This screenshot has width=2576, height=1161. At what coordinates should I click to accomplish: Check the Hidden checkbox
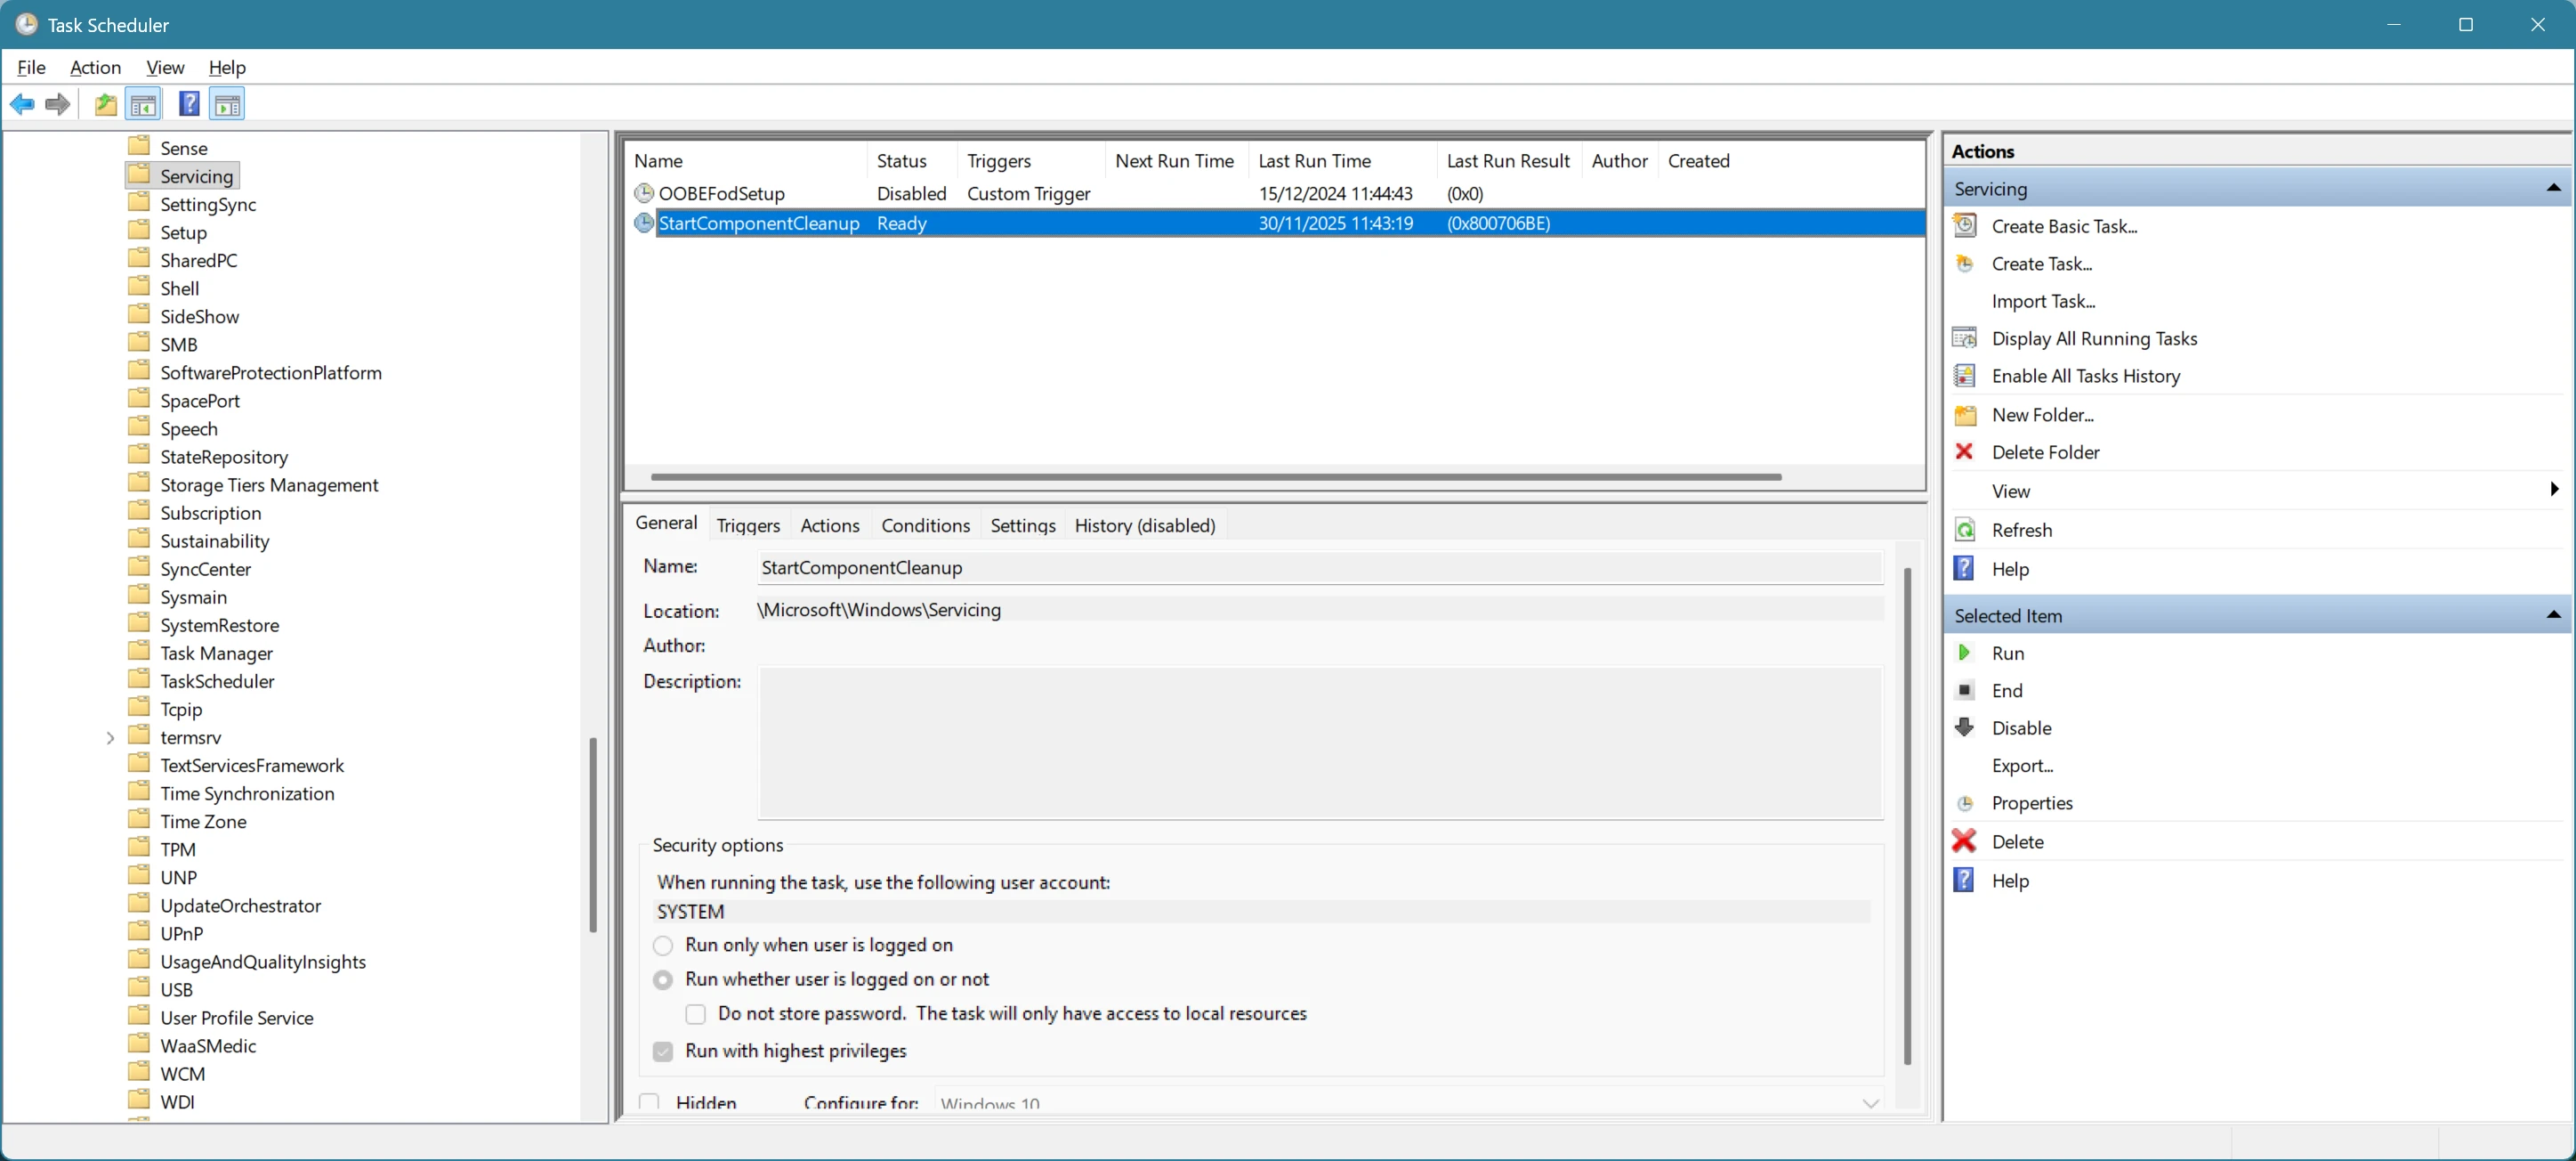[649, 1101]
